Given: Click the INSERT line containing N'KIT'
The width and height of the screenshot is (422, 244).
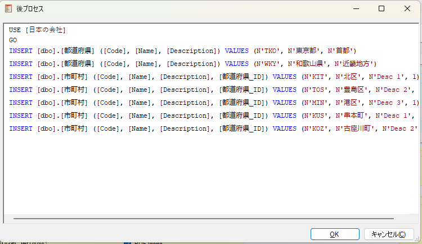Looking at the screenshot, I should 214,77.
